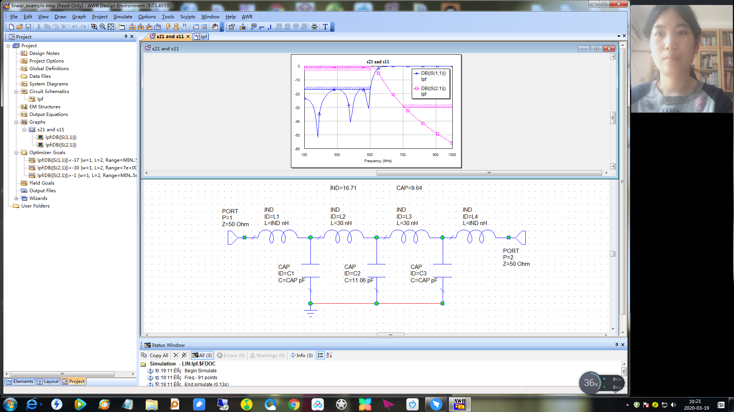Image resolution: width=734 pixels, height=412 pixels.
Task: Clear selected messages with the X icon
Action: [x=176, y=355]
